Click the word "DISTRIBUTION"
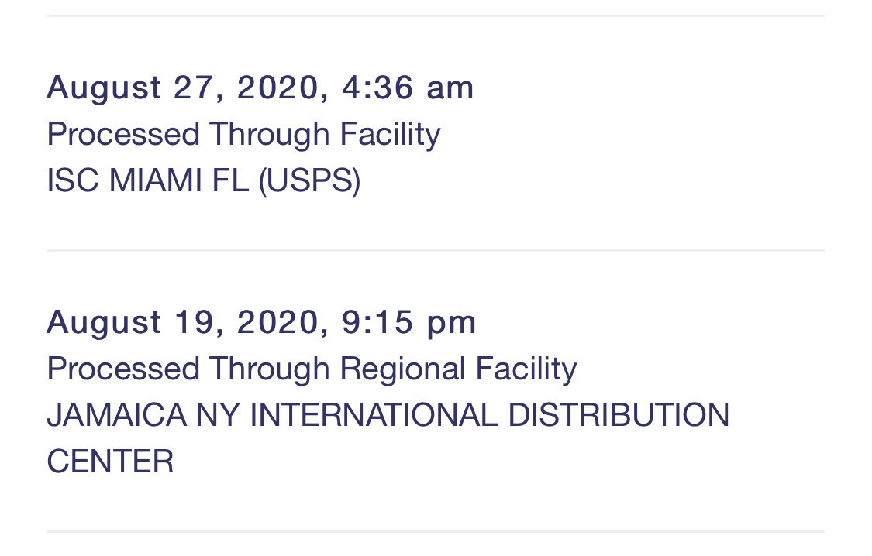 [619, 415]
